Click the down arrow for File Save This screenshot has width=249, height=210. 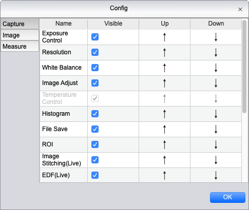[216, 129]
